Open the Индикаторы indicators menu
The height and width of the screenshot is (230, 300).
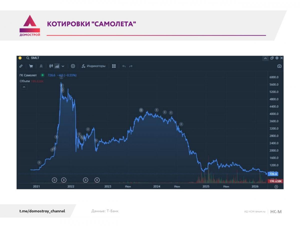click(93, 66)
